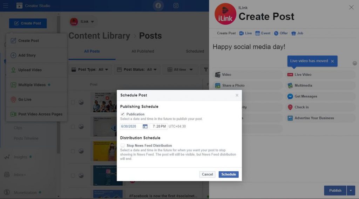The width and height of the screenshot is (359, 199).
Task: Open the Post Status: All dropdown
Action: 137,69
